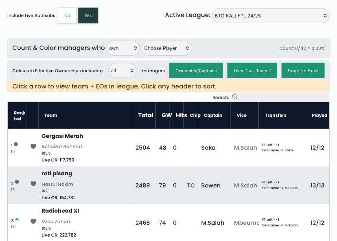Screen dimensions: 337x241
Task: Click the TC chip for roti pisang
Action: point(191,185)
